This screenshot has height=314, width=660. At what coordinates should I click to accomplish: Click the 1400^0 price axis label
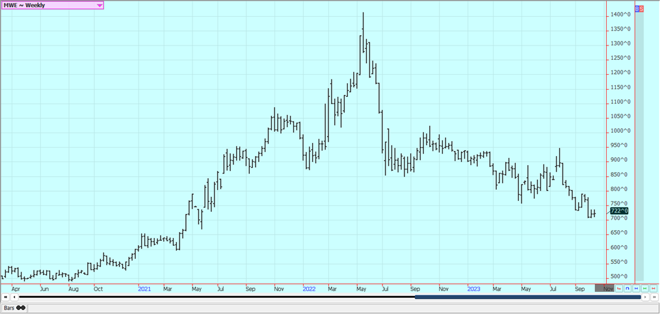click(x=620, y=15)
